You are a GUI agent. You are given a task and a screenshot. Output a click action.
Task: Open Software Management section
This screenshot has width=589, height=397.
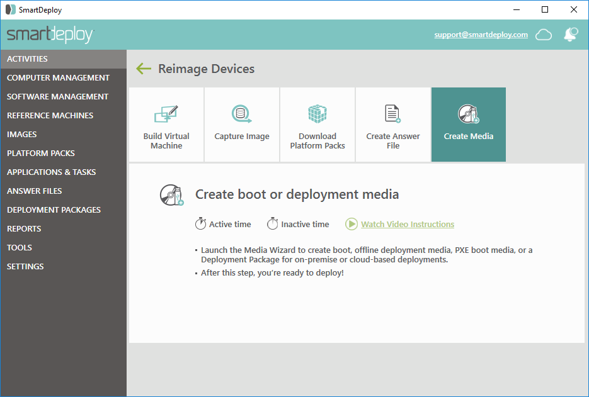click(57, 96)
